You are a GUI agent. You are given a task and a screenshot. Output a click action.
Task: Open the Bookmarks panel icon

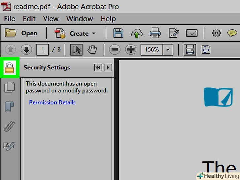click(9, 106)
